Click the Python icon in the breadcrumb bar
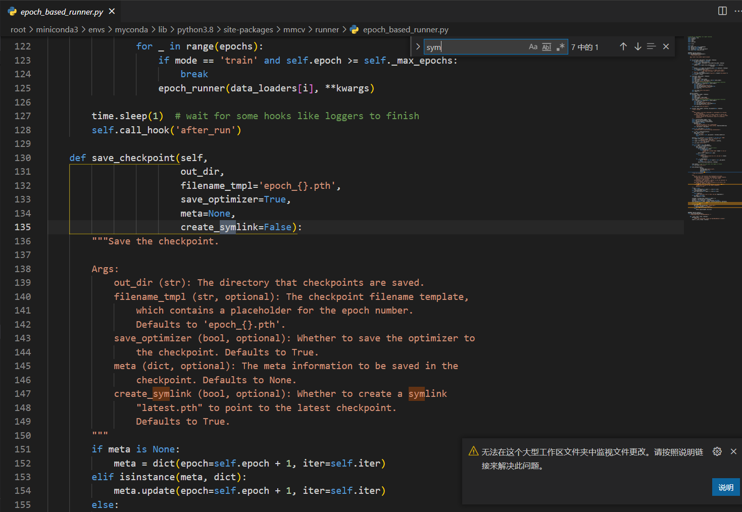Viewport: 742px width, 512px height. [354, 29]
